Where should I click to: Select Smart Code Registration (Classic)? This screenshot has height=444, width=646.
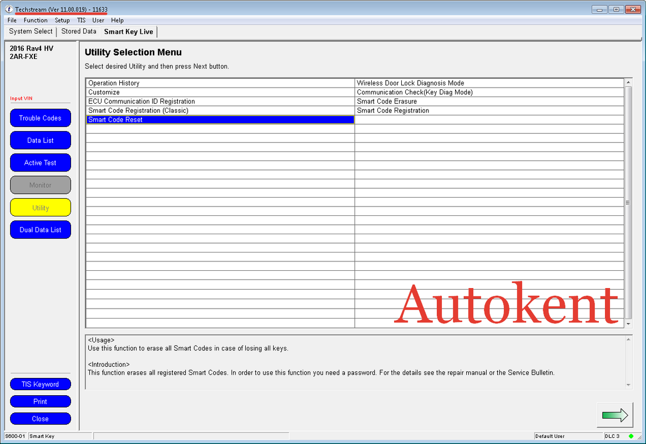(x=220, y=110)
